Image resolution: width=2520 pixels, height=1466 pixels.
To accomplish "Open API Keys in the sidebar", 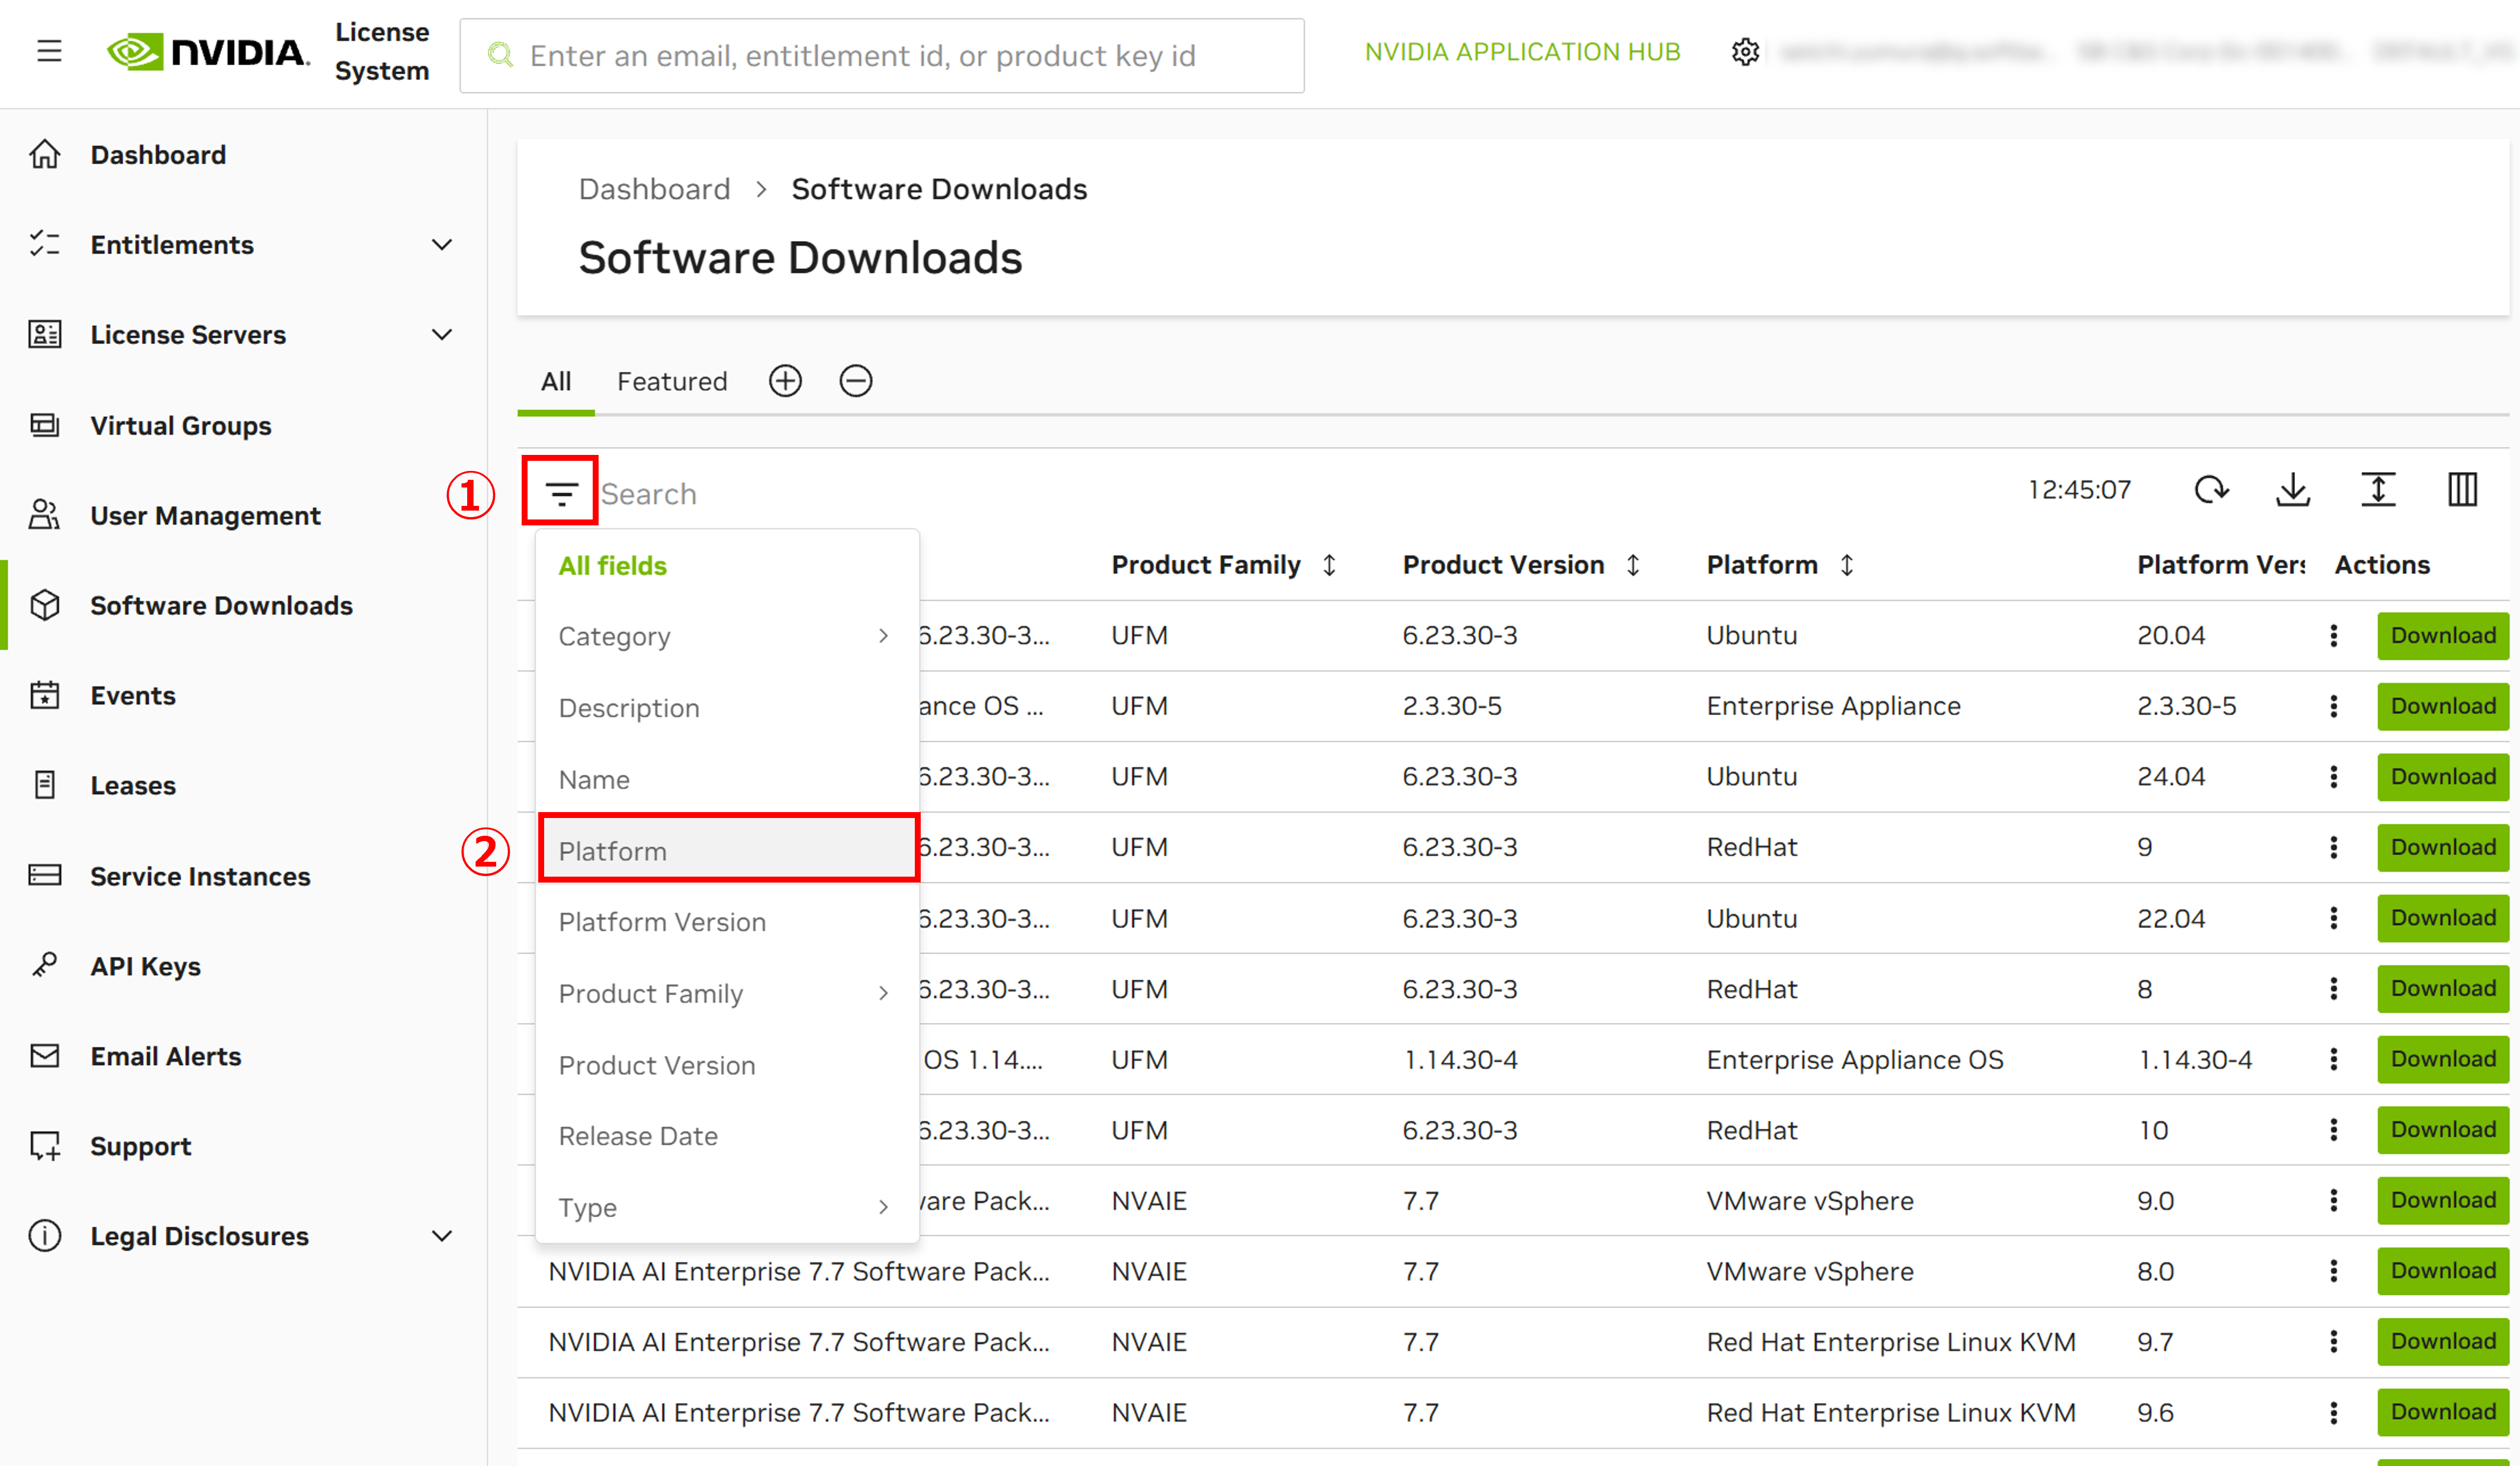I will click(146, 967).
